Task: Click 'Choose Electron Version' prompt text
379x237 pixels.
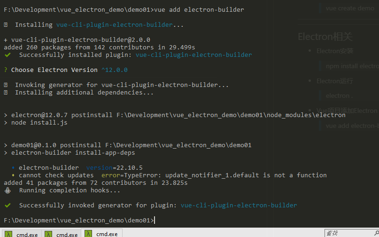Action: 54,70
